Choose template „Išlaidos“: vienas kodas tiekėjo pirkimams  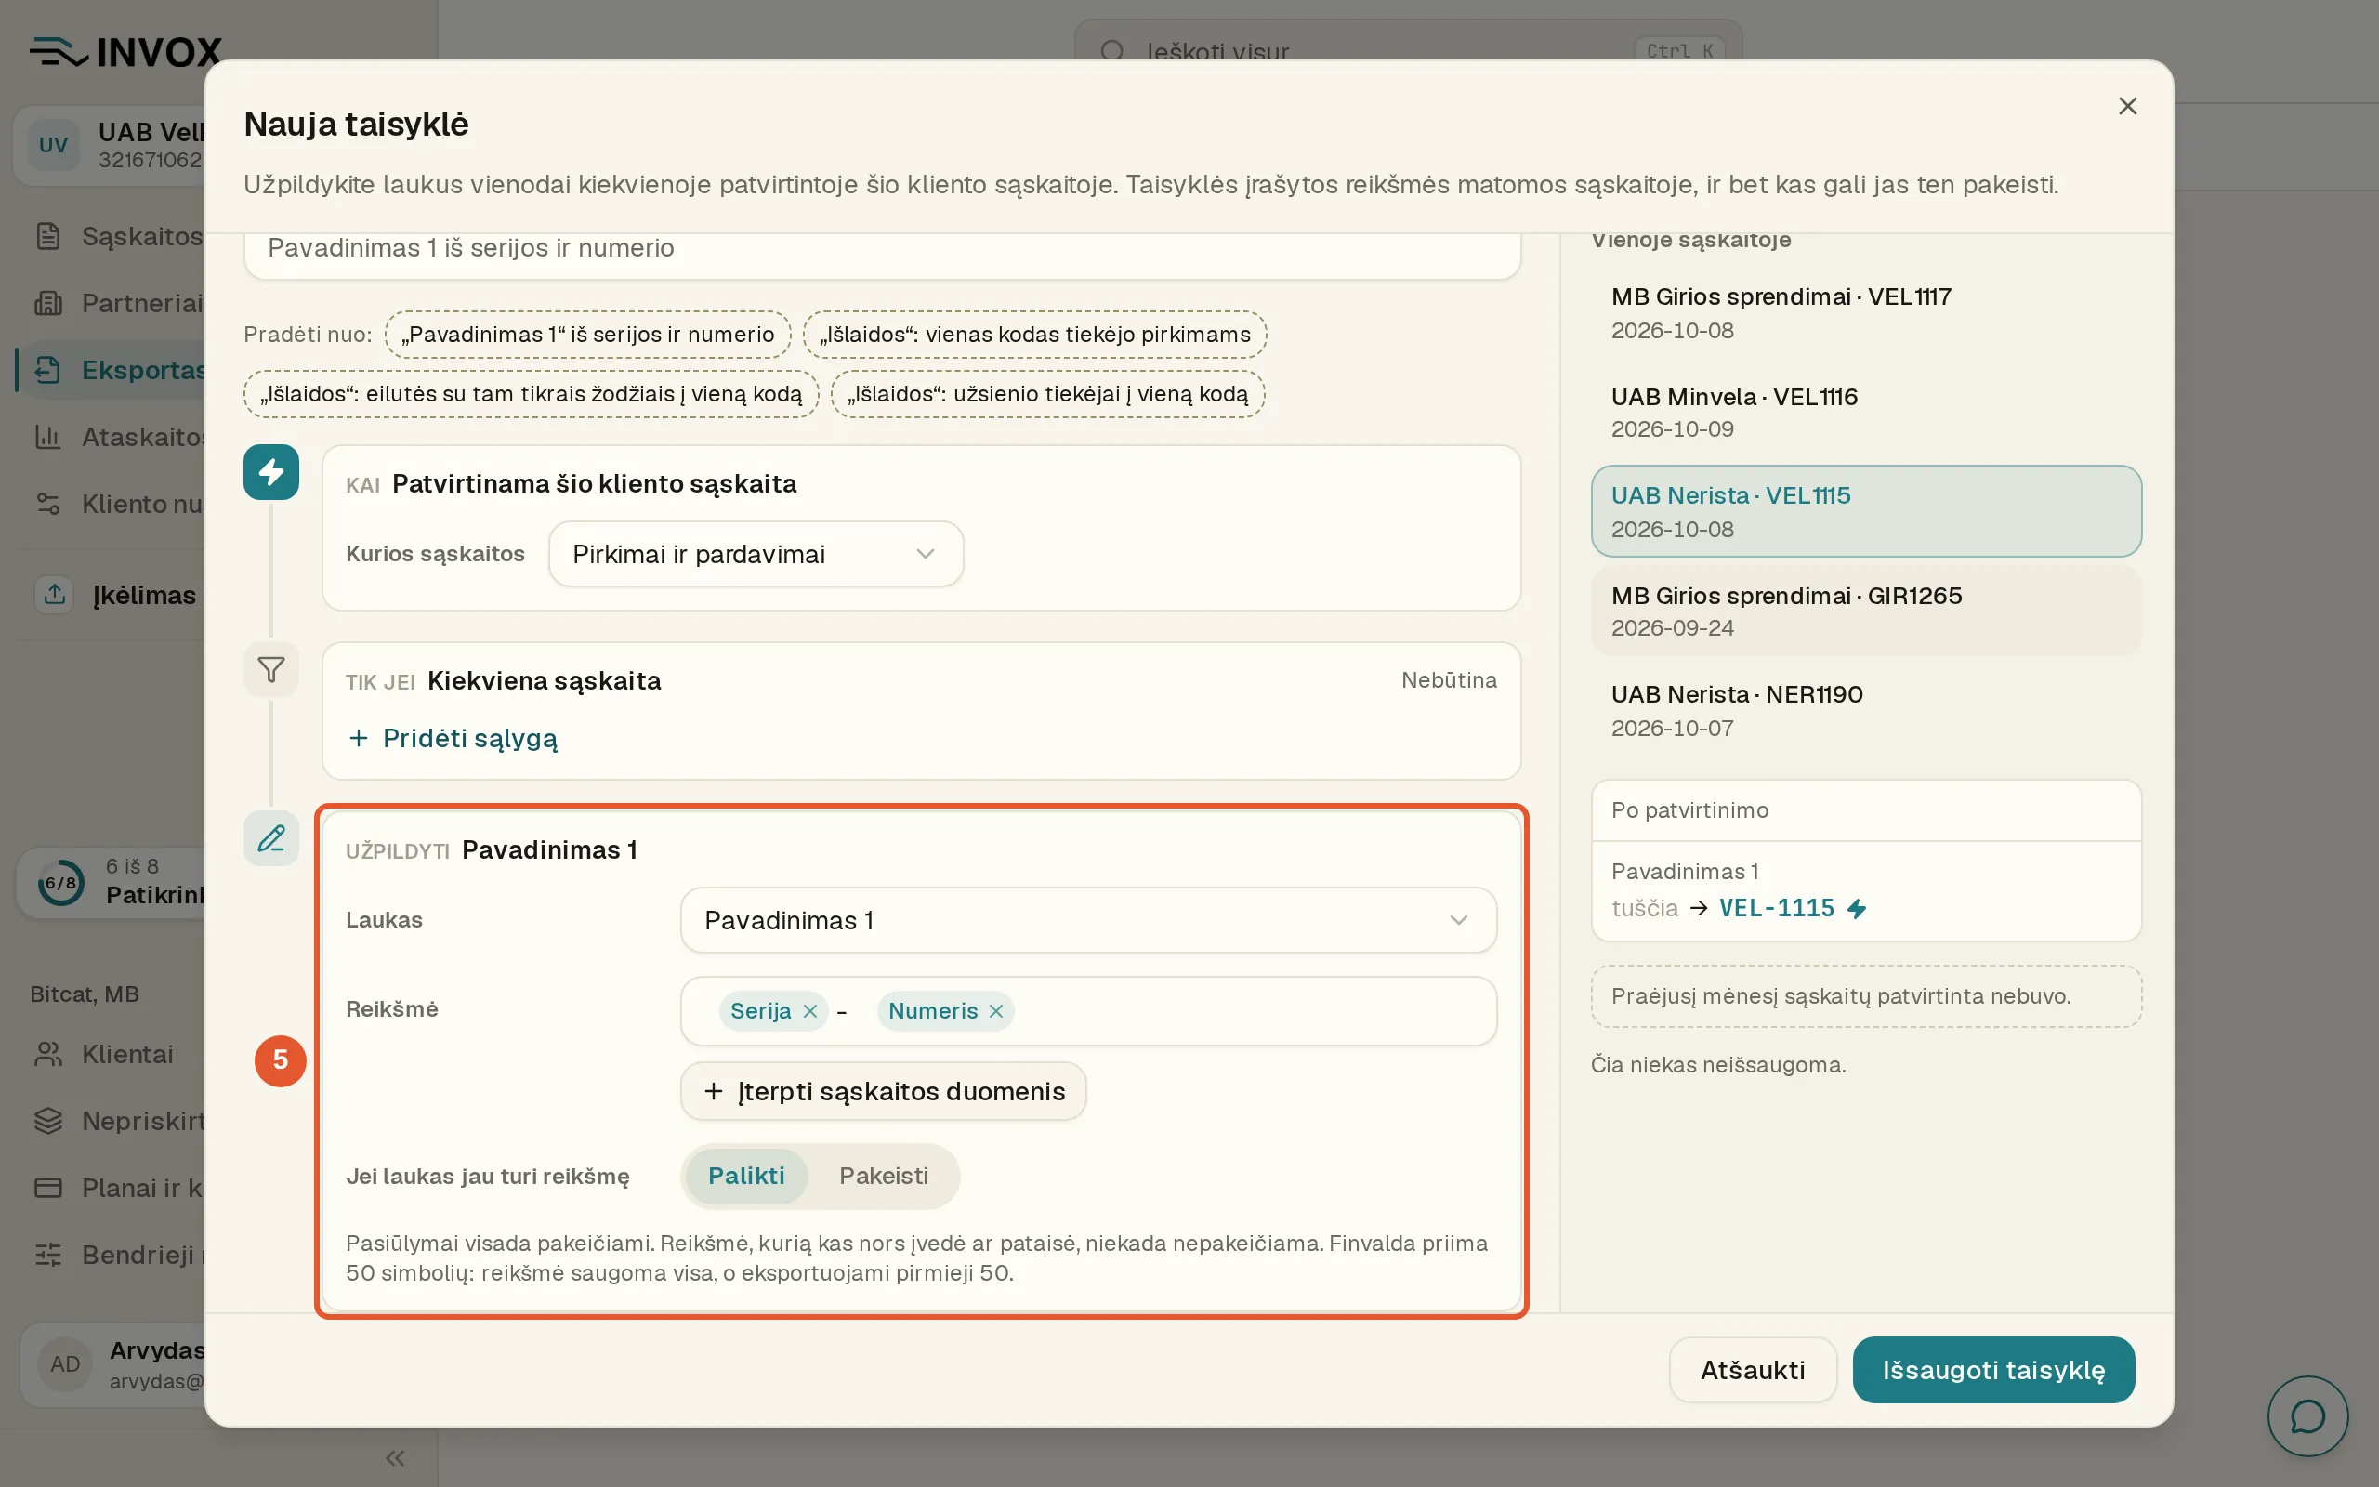[1035, 335]
